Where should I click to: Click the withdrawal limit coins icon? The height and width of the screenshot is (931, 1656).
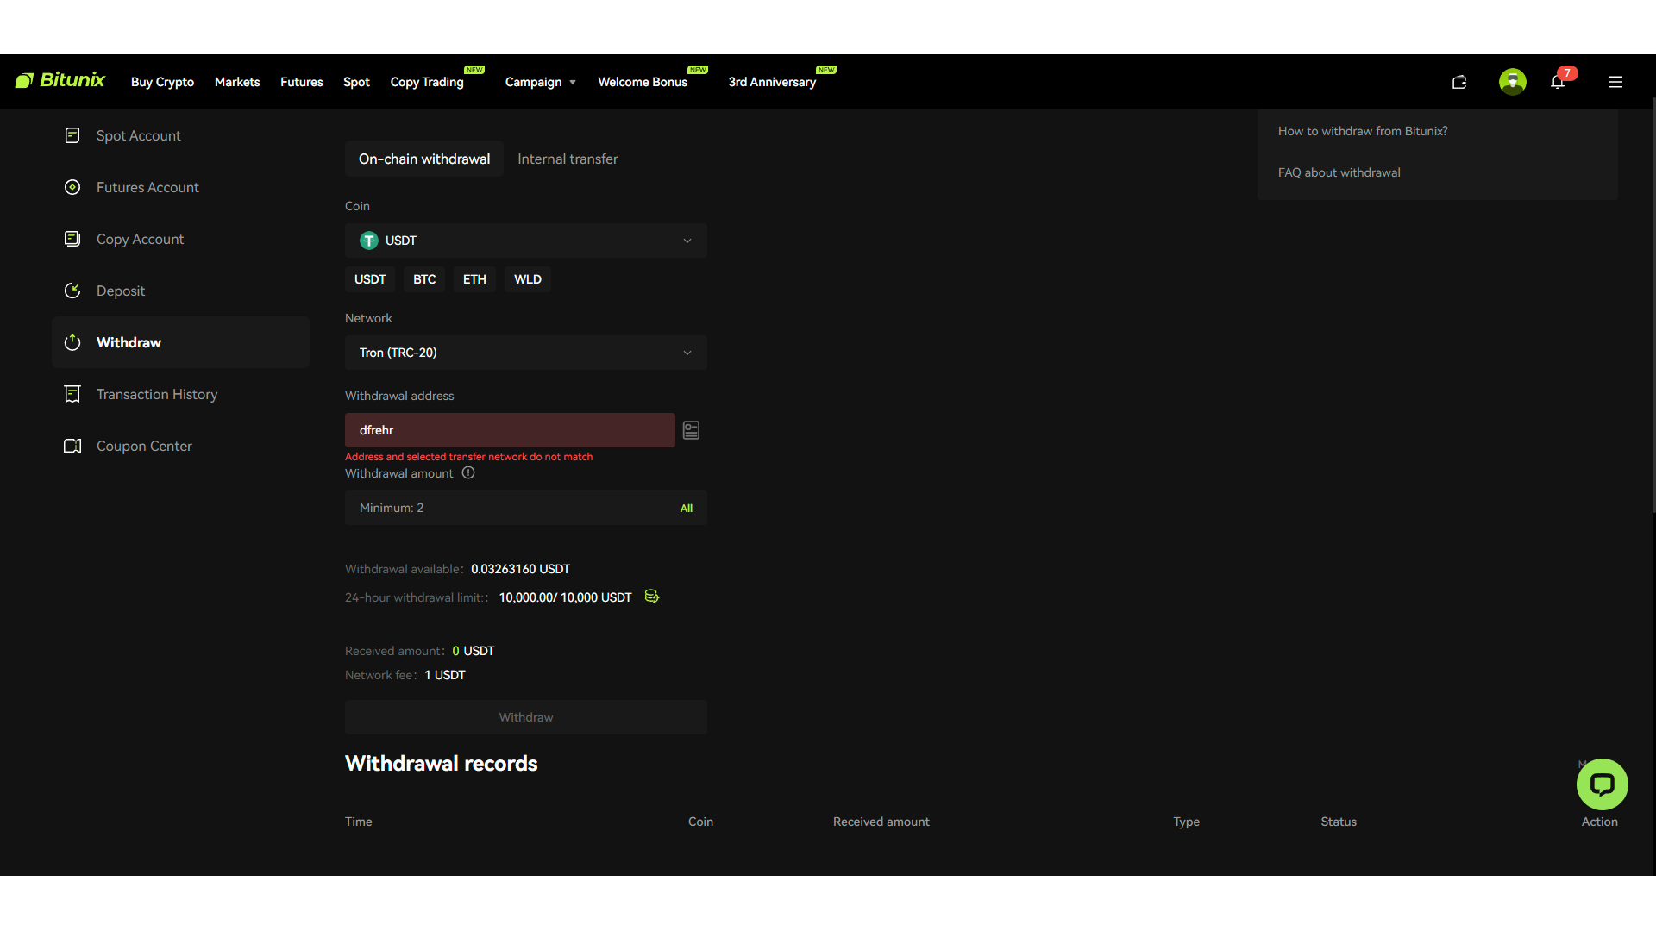click(x=652, y=597)
